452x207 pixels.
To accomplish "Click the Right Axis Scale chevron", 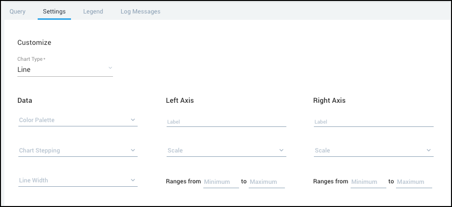I will [x=428, y=151].
